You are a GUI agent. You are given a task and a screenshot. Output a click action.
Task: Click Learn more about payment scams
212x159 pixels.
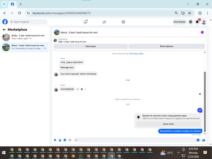[x=168, y=124]
